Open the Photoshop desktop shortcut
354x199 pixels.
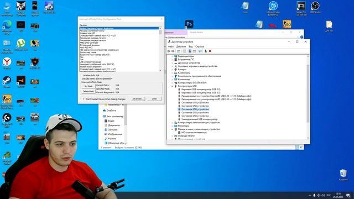[x=189, y=24]
